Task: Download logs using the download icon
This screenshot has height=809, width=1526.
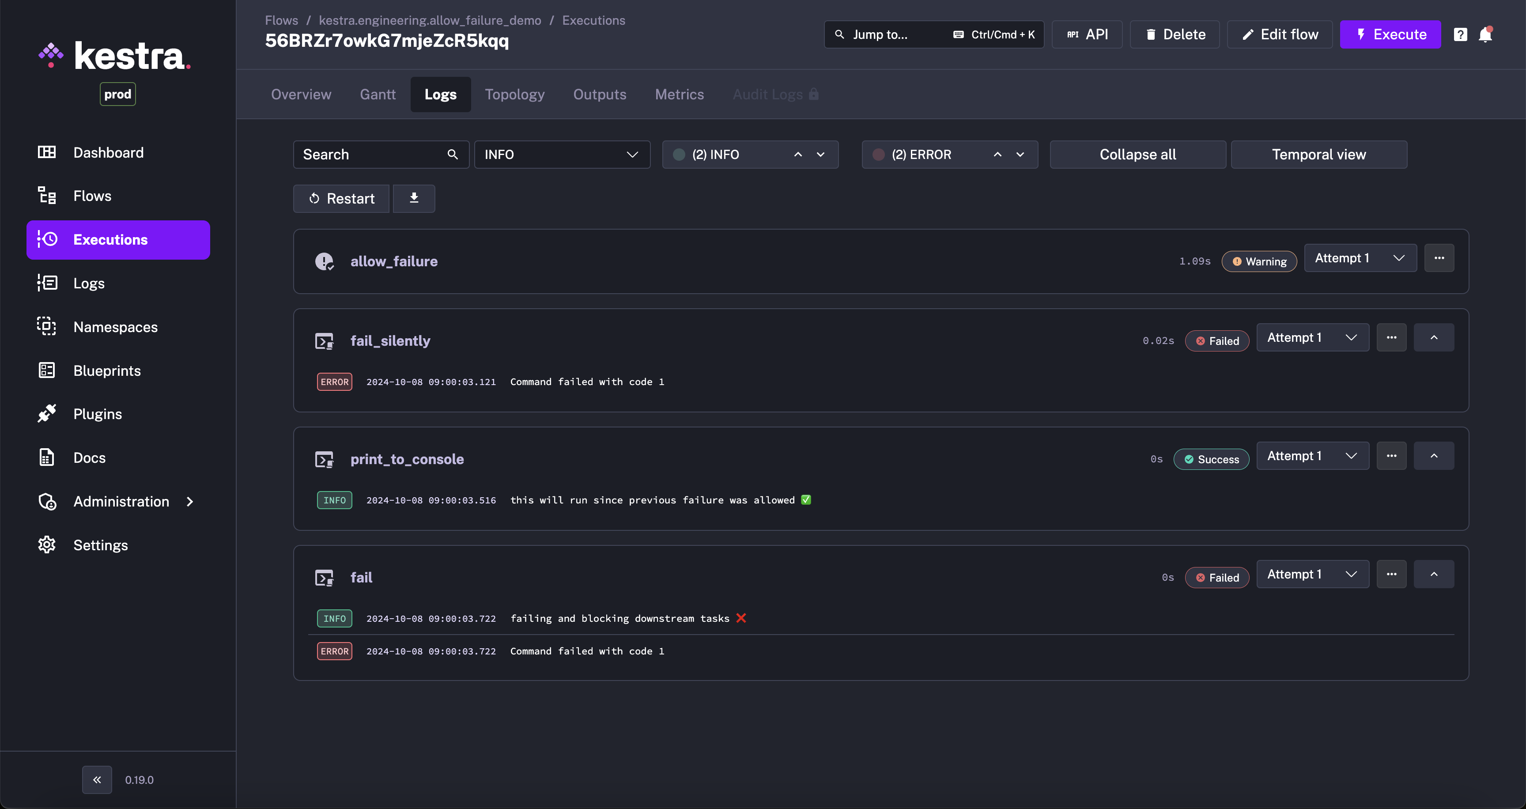Action: tap(414, 198)
